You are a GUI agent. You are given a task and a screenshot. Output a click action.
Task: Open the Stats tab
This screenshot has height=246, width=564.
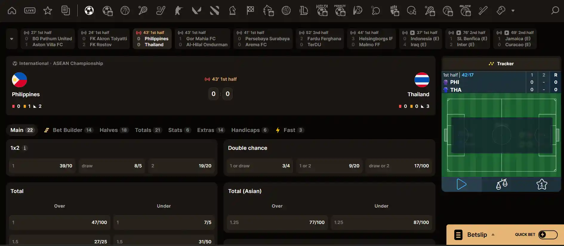coord(179,130)
